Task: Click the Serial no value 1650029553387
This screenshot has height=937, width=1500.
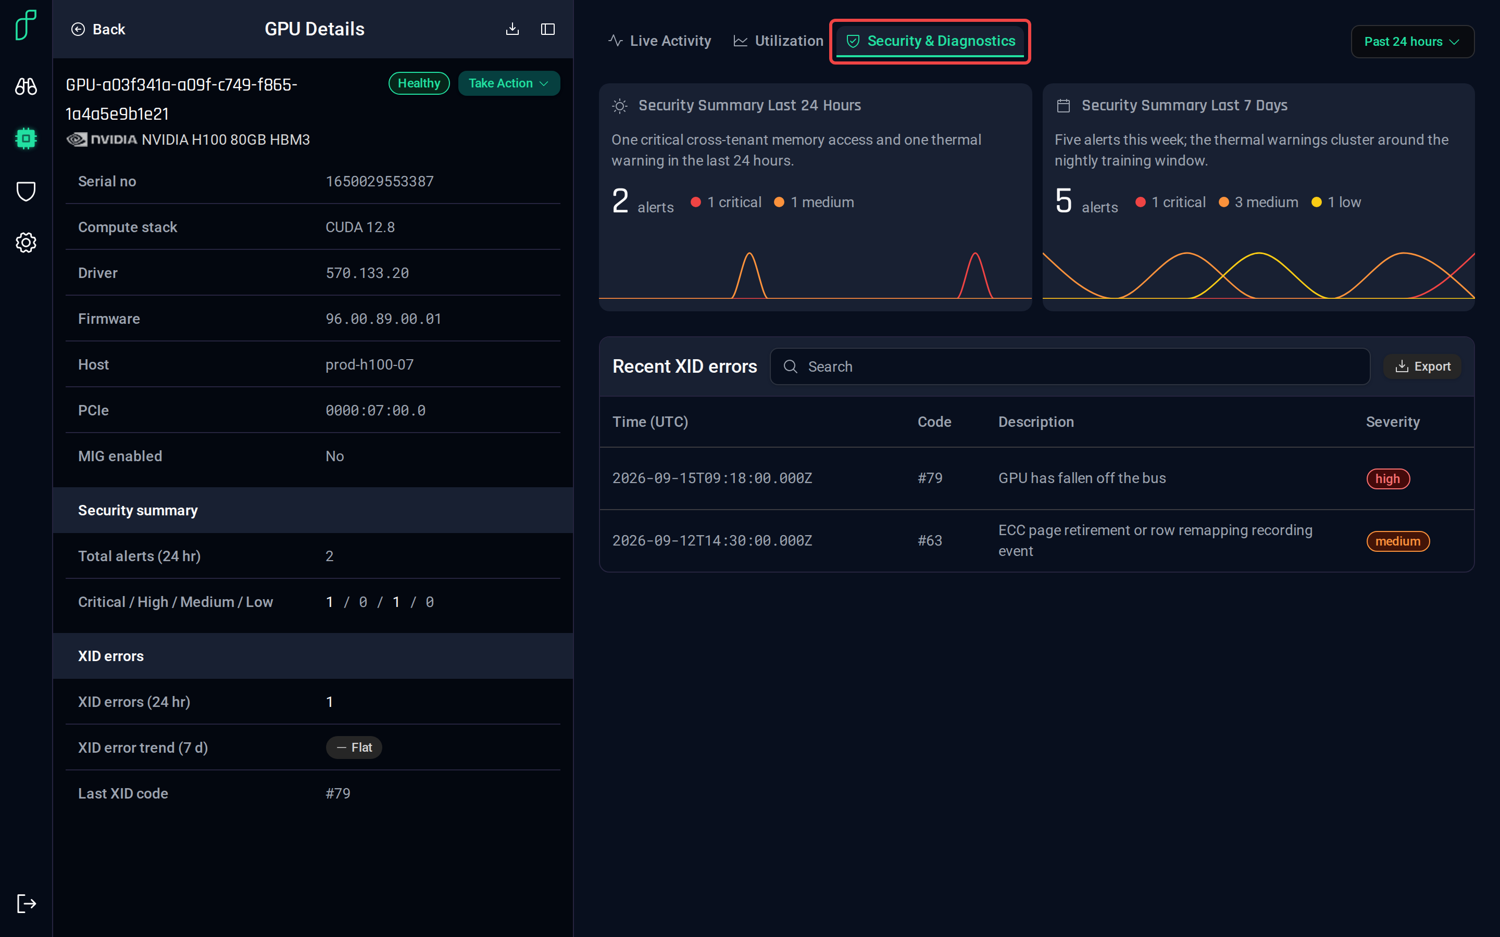Action: tap(379, 182)
